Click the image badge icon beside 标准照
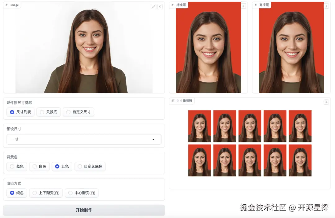335x218 pixels. coord(172,5)
